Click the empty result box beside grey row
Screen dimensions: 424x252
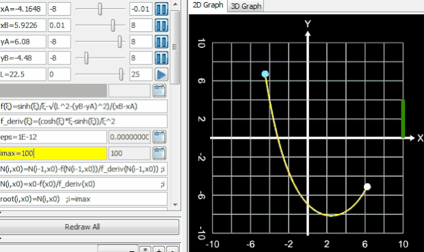[x=129, y=91]
